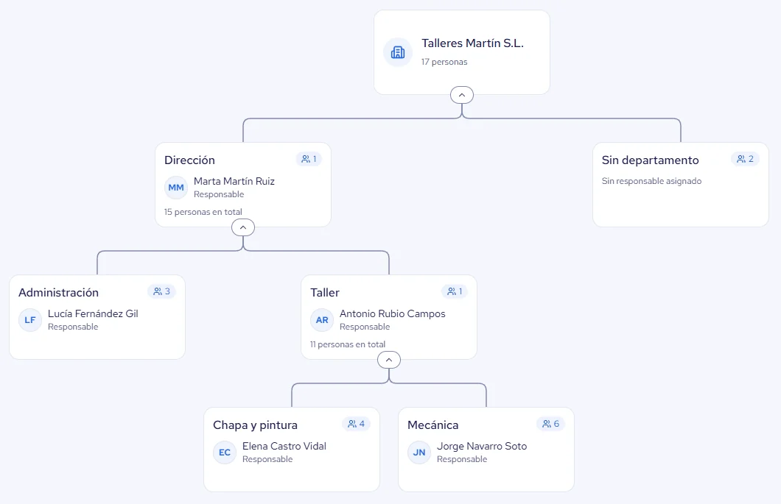Click the 'Sin responsable asignado' text

651,181
